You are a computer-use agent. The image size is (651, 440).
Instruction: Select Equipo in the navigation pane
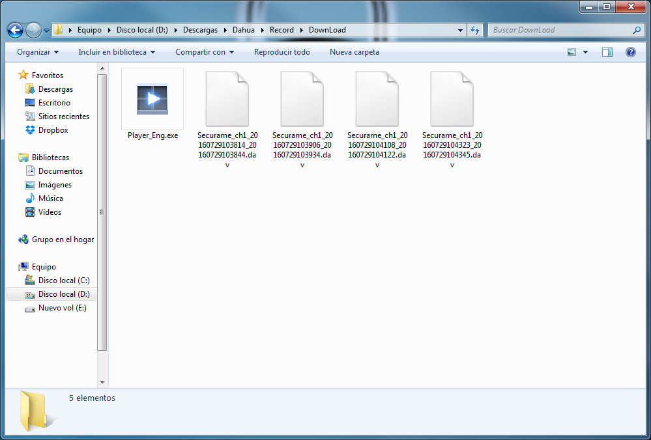pyautogui.click(x=44, y=267)
